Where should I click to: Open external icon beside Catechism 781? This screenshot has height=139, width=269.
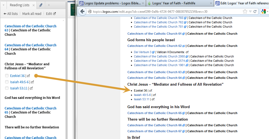185,27
